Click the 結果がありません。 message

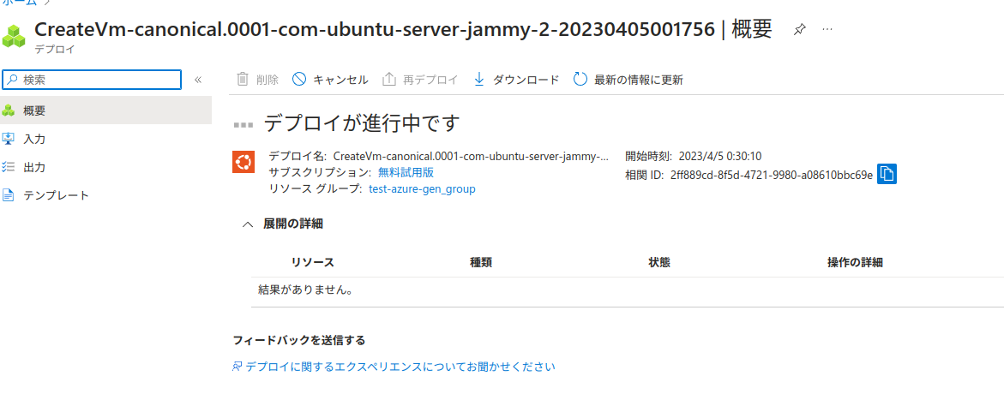coord(306,290)
